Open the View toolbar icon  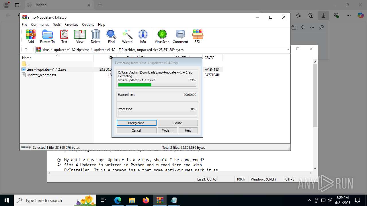coord(80,36)
